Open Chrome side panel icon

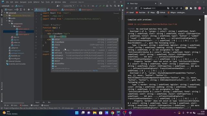[x=195, y=8]
